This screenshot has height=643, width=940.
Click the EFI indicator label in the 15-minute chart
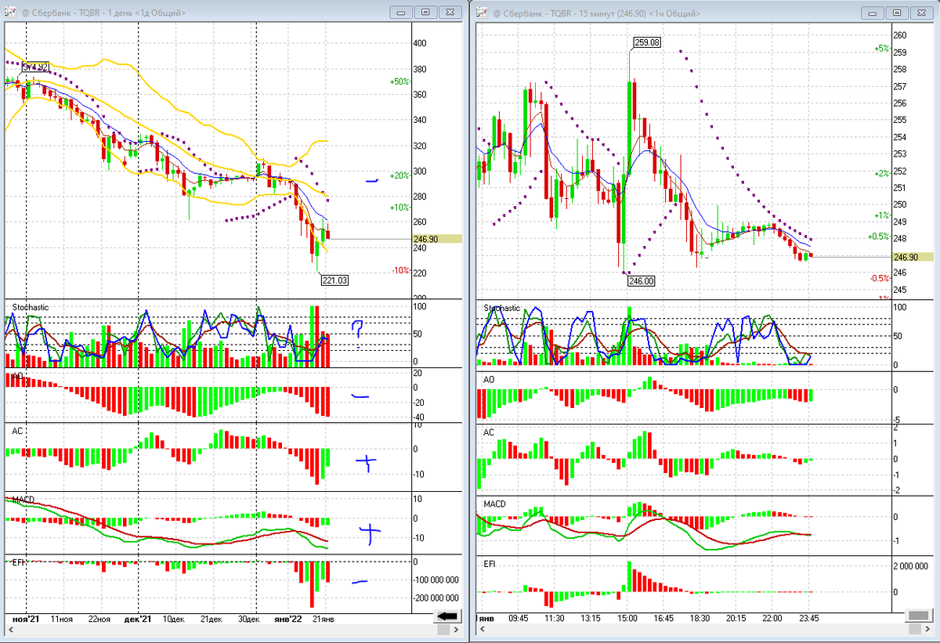click(490, 562)
